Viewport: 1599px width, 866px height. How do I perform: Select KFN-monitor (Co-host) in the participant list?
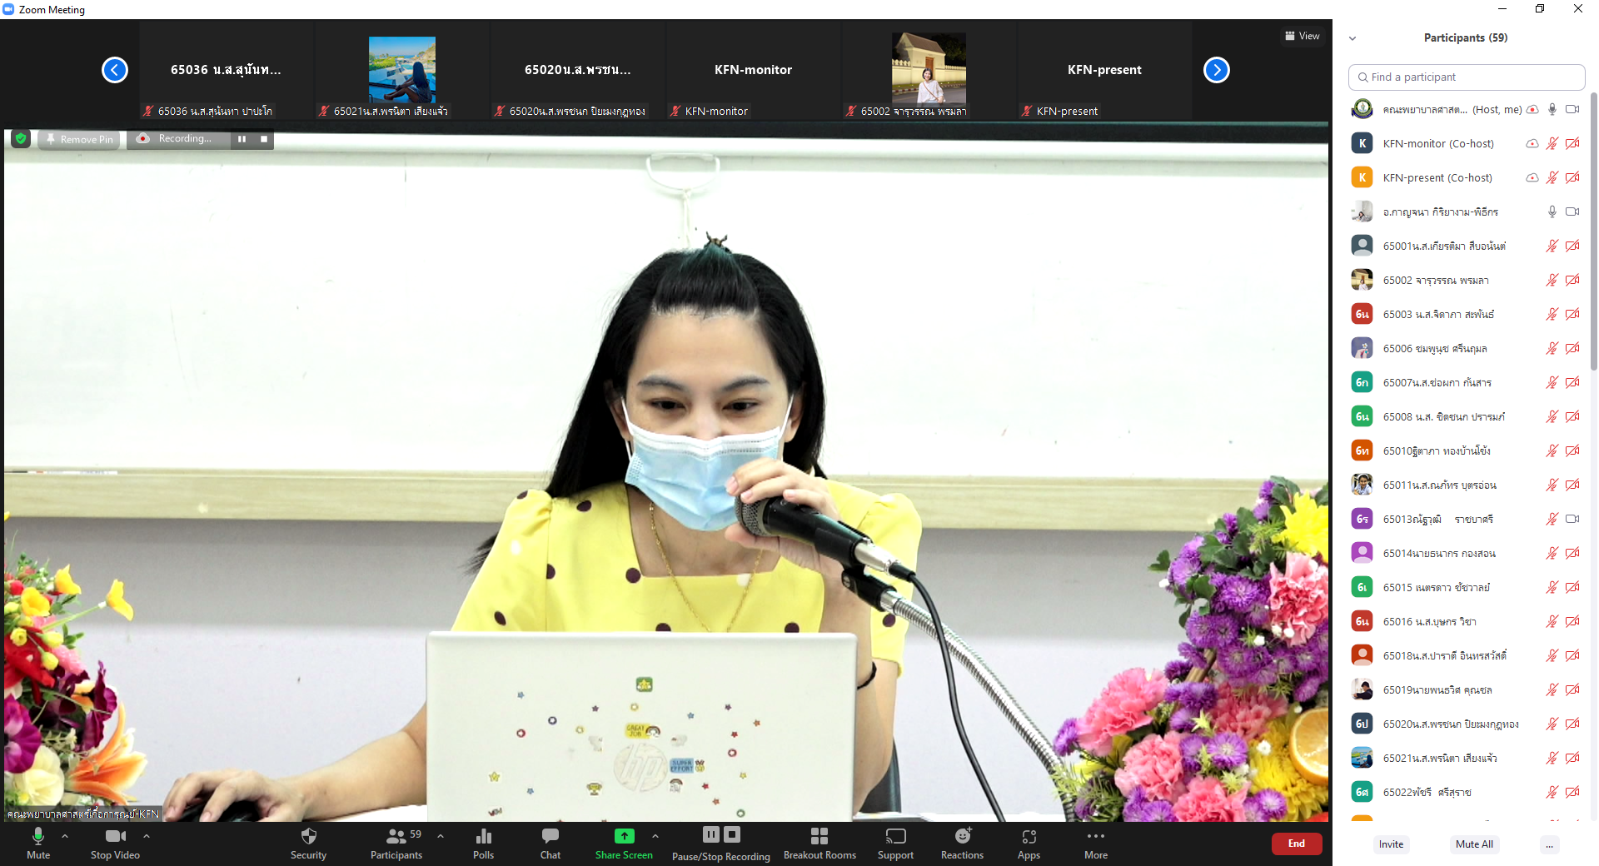pyautogui.click(x=1466, y=143)
